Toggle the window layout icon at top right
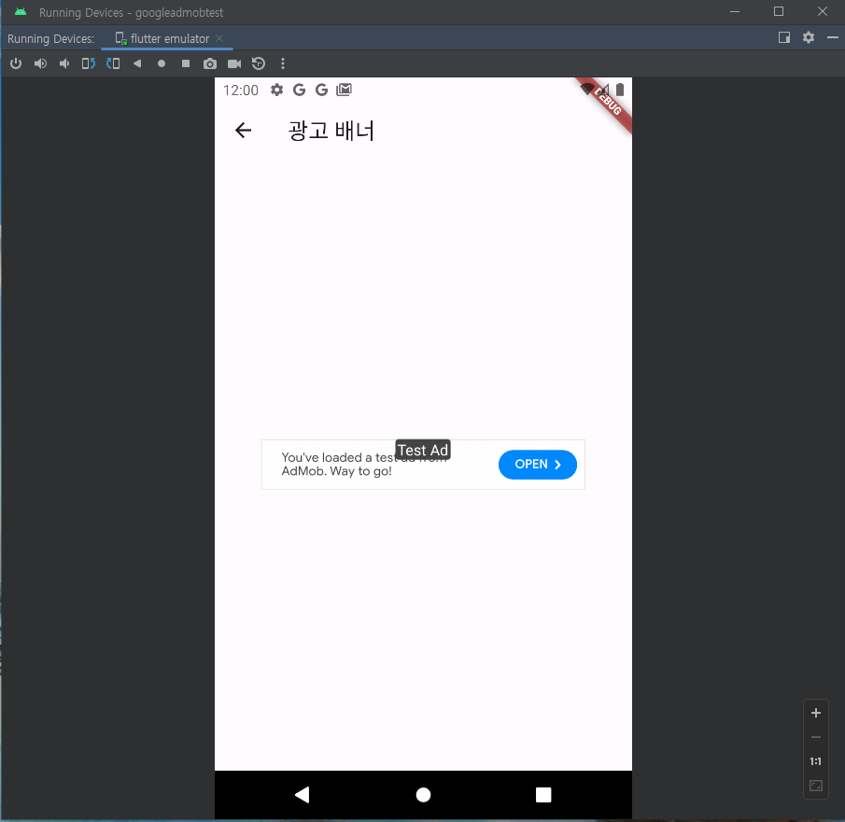Image resolution: width=845 pixels, height=822 pixels. 784,37
